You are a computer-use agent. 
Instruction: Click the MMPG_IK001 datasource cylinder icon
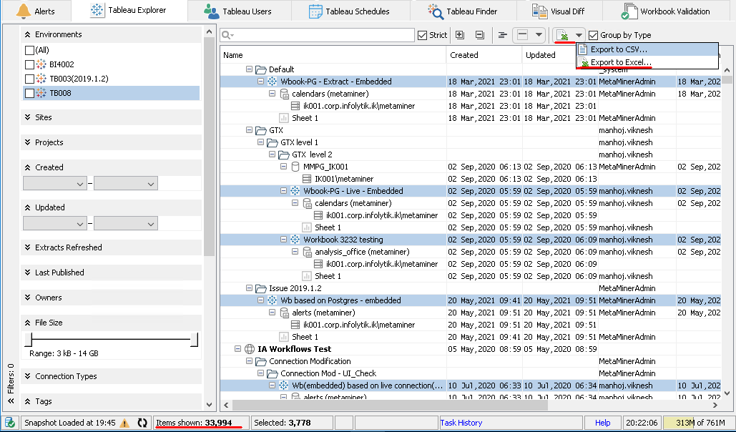point(295,167)
